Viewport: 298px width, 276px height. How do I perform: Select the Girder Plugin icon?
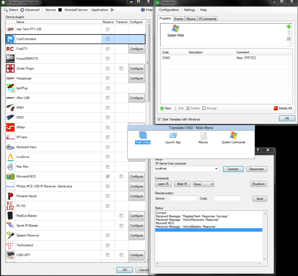point(10,69)
